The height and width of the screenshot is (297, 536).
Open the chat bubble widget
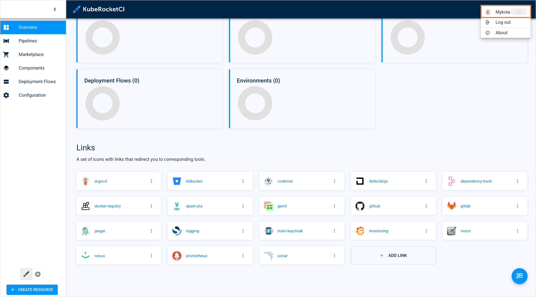[x=519, y=276]
